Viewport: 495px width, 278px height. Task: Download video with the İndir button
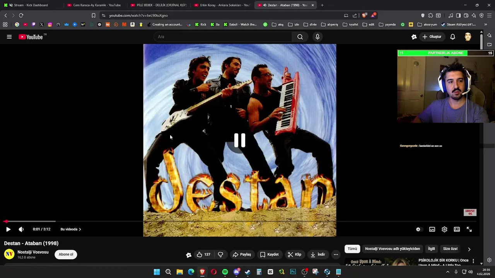(317, 254)
